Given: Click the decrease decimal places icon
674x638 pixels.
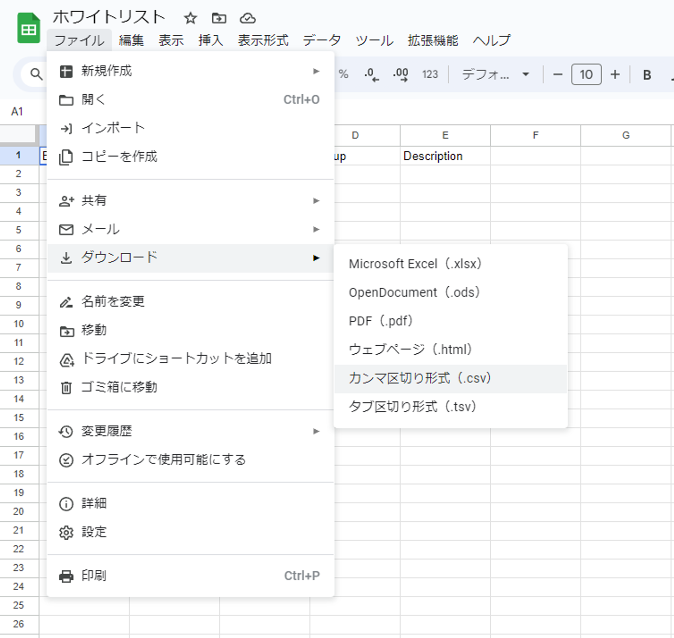Looking at the screenshot, I should tap(371, 74).
